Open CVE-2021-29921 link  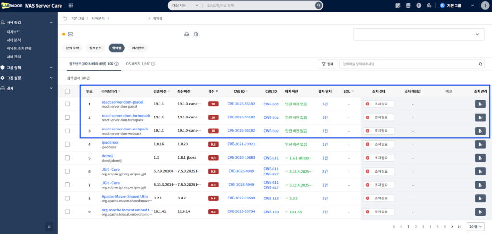tap(241, 144)
